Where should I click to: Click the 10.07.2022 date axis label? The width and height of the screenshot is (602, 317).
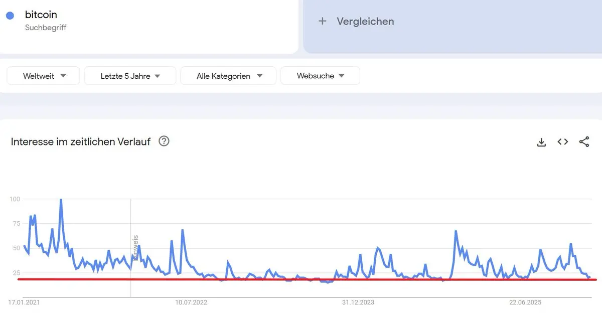click(x=191, y=302)
